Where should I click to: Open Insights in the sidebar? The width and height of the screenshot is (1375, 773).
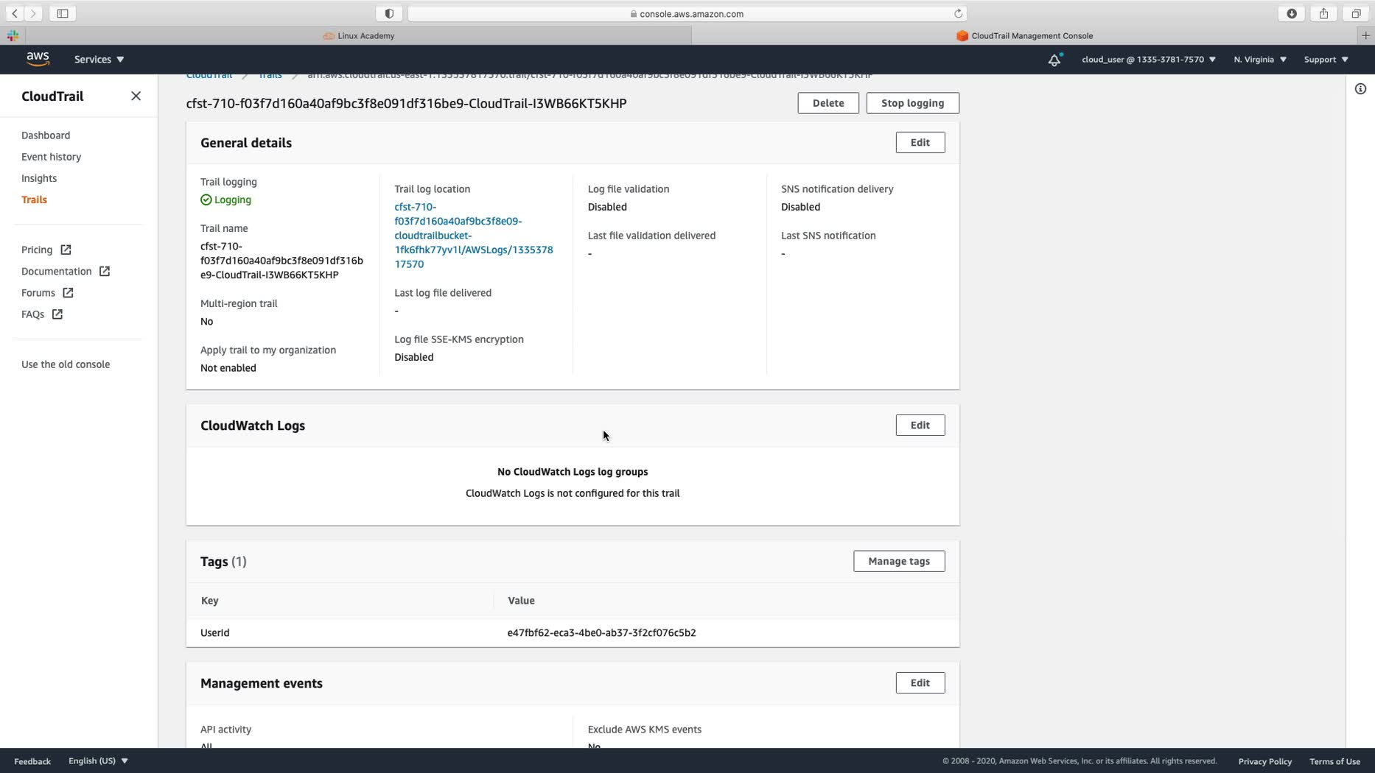39,178
